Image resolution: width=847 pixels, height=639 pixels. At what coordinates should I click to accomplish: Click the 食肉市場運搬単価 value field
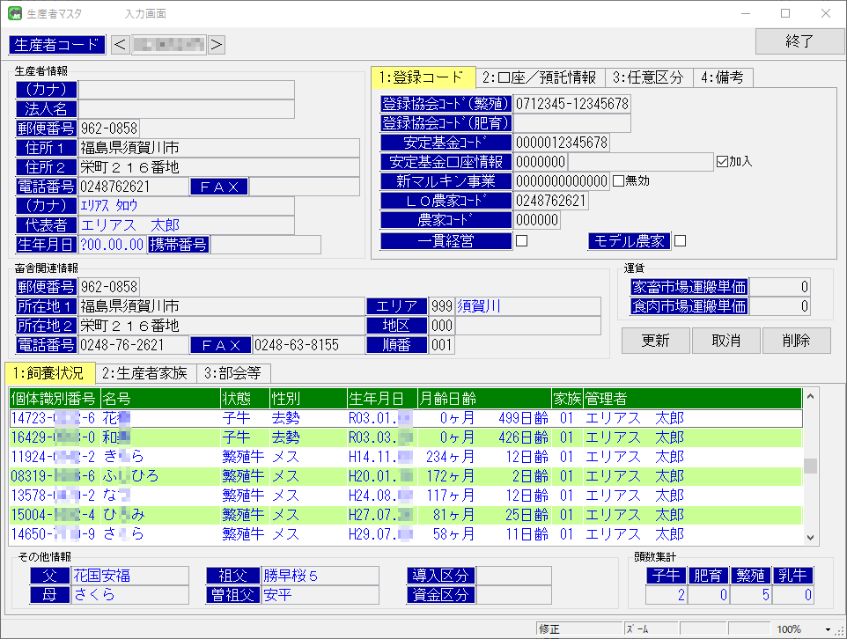pyautogui.click(x=779, y=306)
